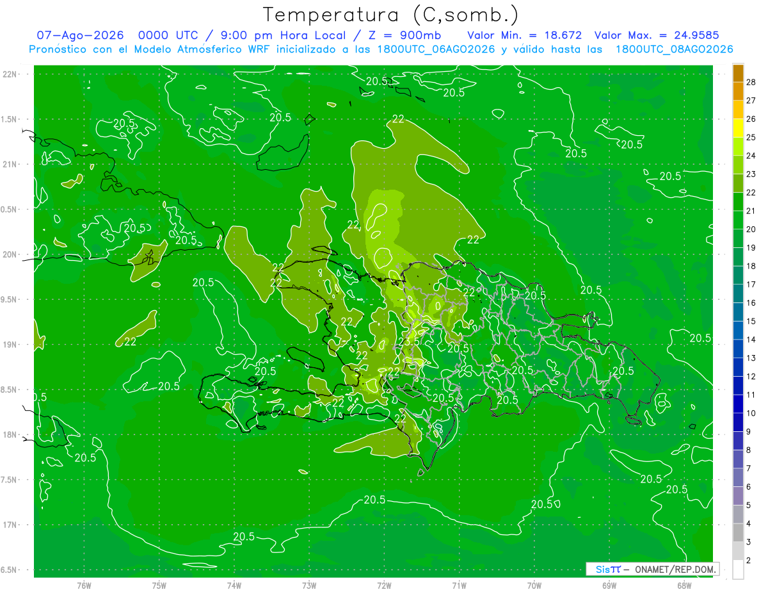Click the "68W" longitude axis label
The height and width of the screenshot is (594, 768).
684,585
